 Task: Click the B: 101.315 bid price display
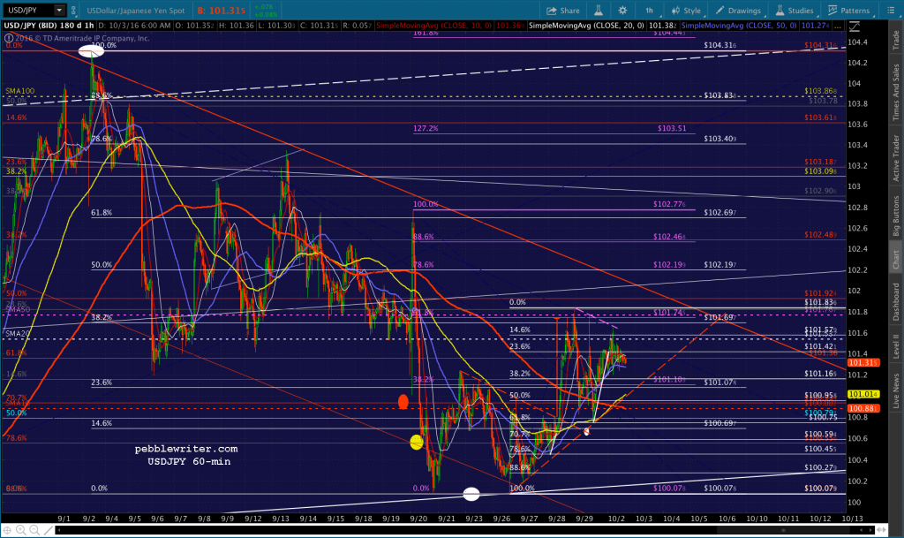point(222,11)
